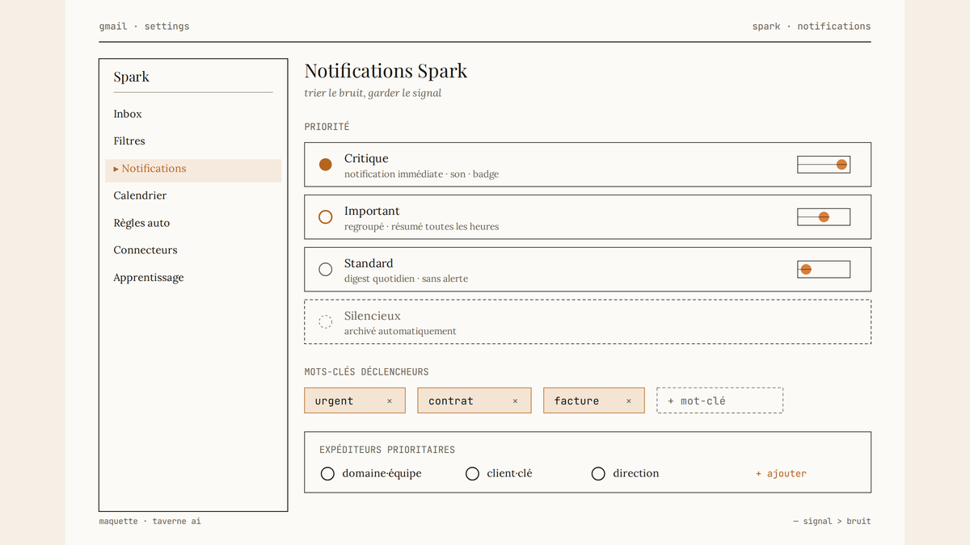Click the + mot-clé input field
The width and height of the screenshot is (970, 545).
click(x=720, y=400)
